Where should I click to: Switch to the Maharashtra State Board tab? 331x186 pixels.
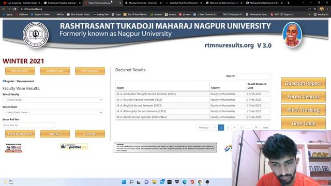(x=265, y=3)
